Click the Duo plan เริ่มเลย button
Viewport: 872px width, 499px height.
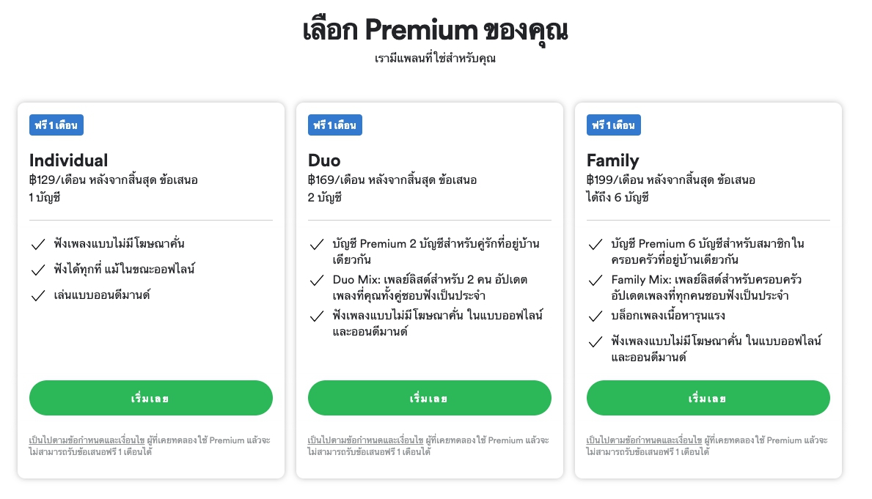429,398
